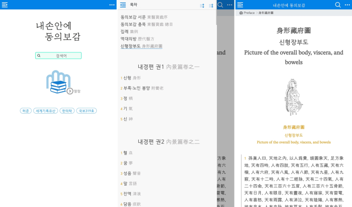Tap the home icon in the breadcrumb bar
Screen dimensions: 352x207
coord(241,13)
